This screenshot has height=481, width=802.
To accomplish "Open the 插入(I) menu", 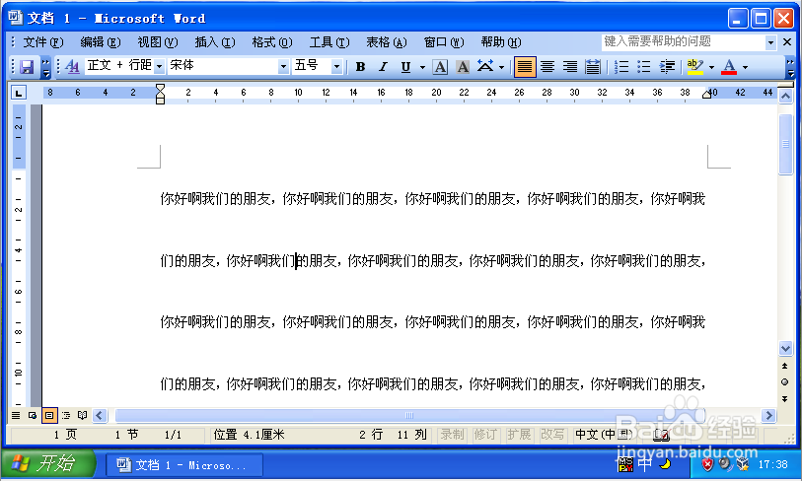I will [215, 42].
